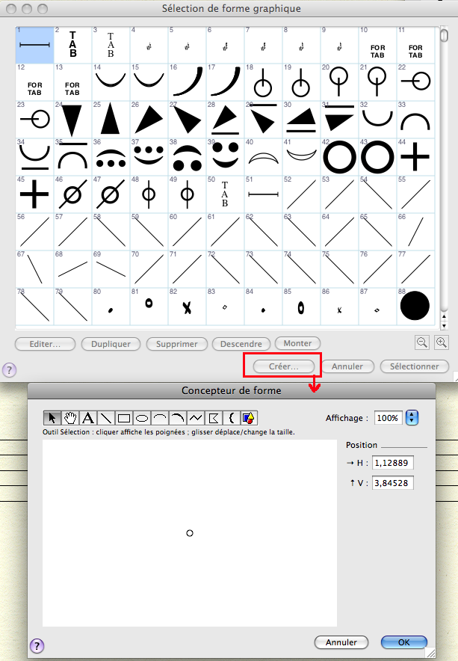Select the Ellipse tool
The width and height of the screenshot is (458, 661).
tap(140, 418)
